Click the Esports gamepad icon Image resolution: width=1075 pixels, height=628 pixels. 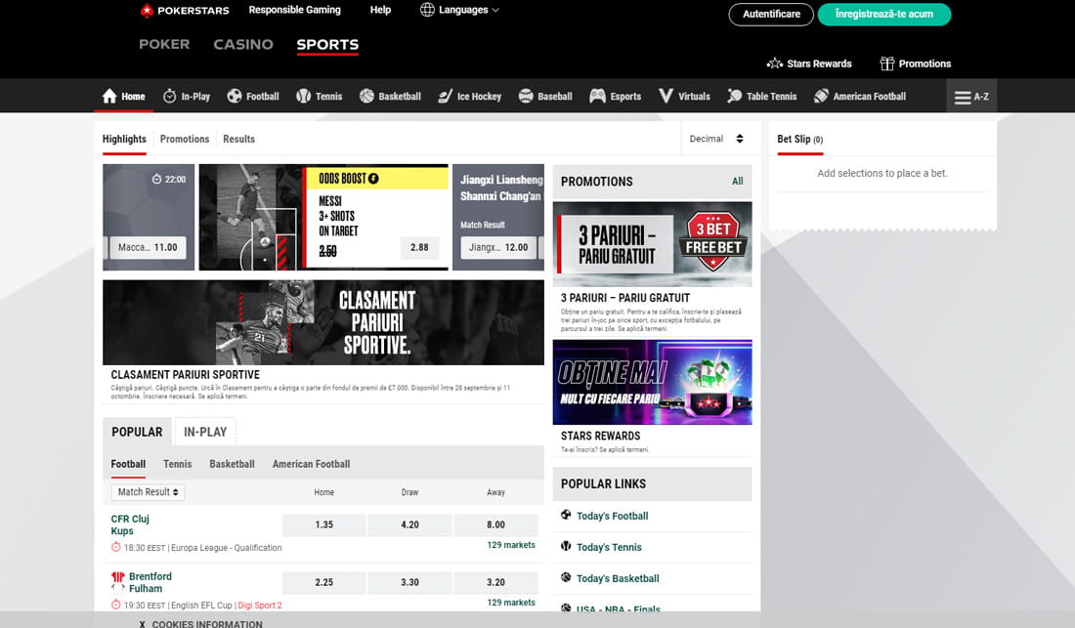(x=597, y=96)
